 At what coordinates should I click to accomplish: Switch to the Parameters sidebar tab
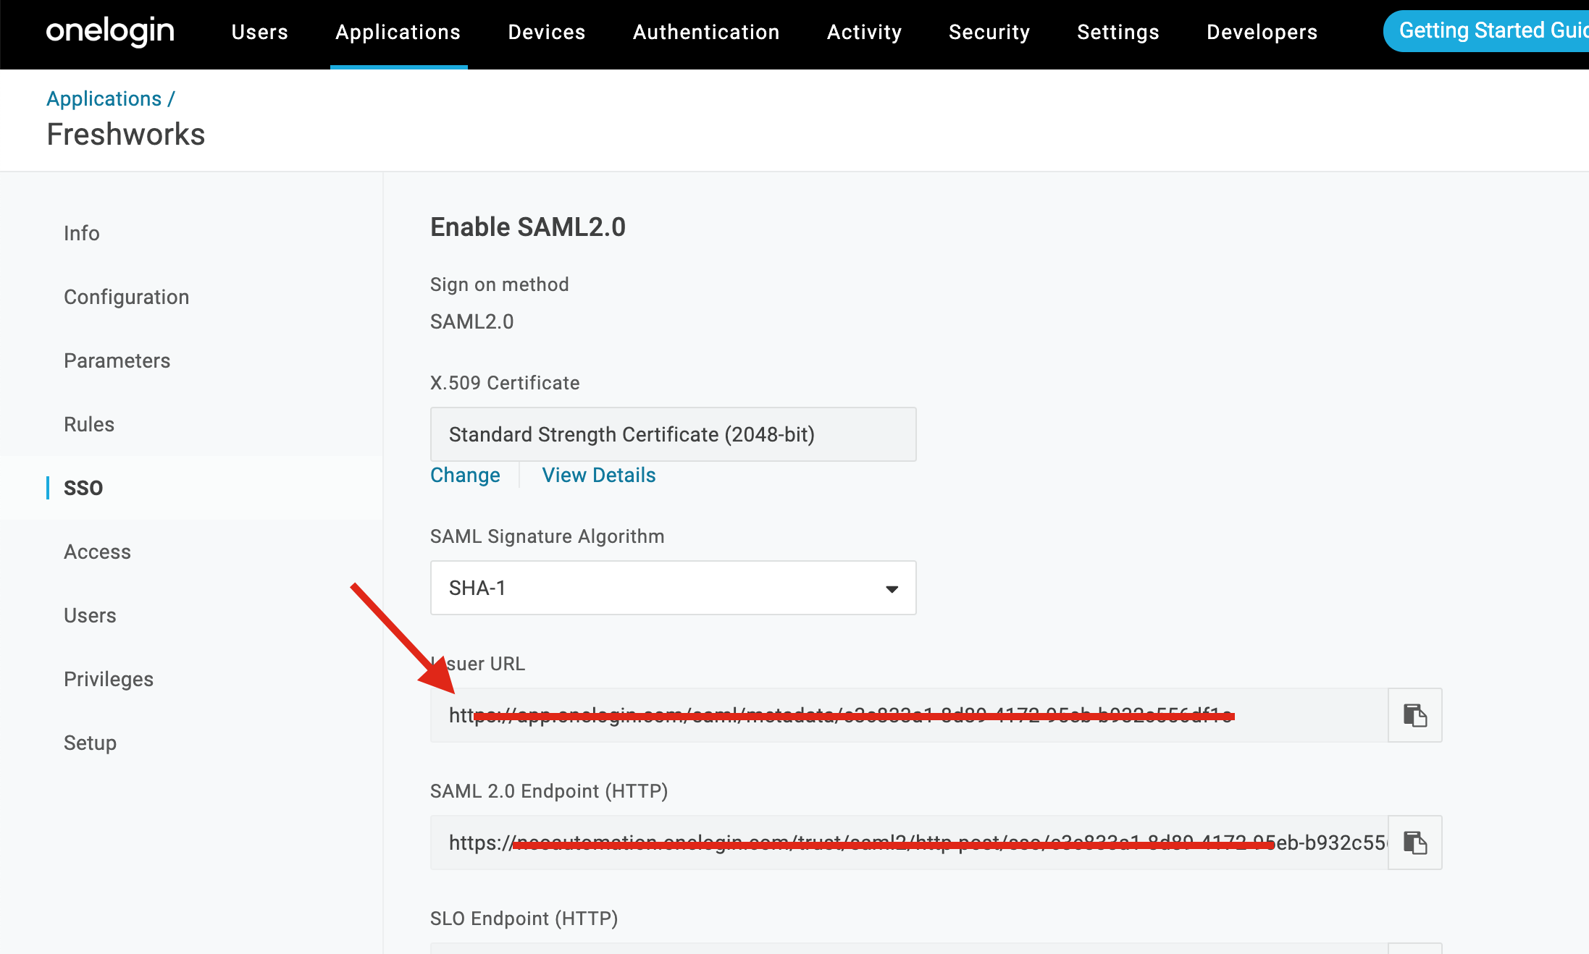(117, 360)
